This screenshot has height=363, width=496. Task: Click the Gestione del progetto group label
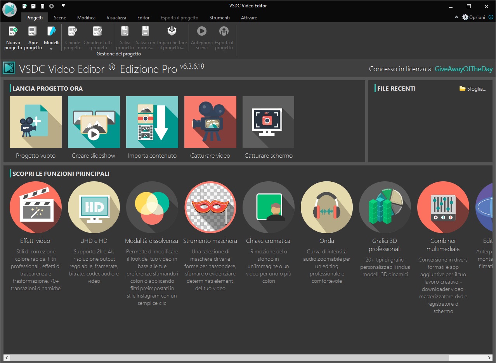(x=119, y=54)
